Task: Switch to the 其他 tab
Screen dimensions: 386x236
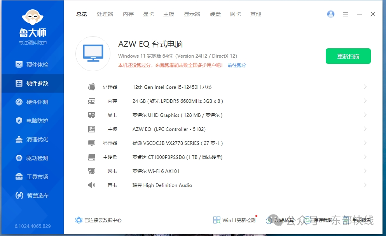Action: 255,14
